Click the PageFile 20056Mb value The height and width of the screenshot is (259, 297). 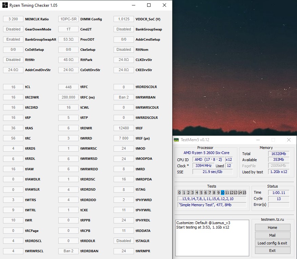click(279, 166)
